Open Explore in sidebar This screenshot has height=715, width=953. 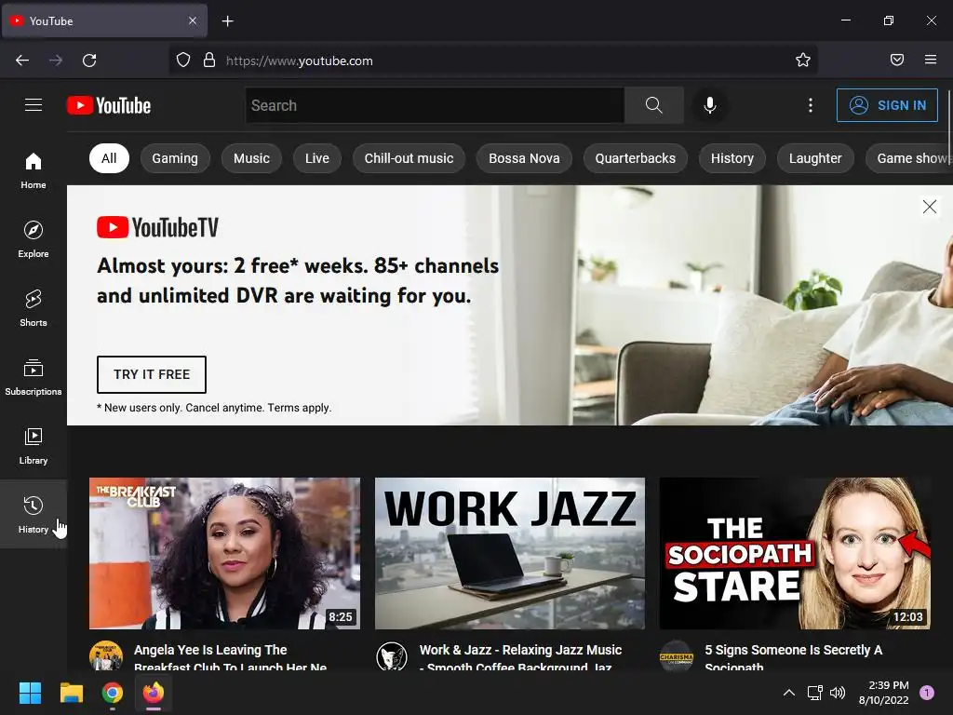point(34,239)
